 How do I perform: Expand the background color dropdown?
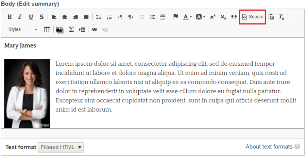[201, 17]
